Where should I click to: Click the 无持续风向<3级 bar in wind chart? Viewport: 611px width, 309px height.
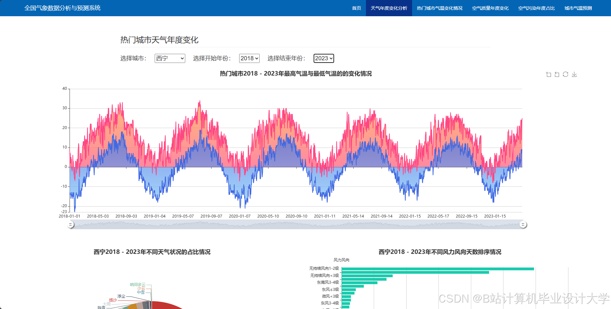point(367,276)
